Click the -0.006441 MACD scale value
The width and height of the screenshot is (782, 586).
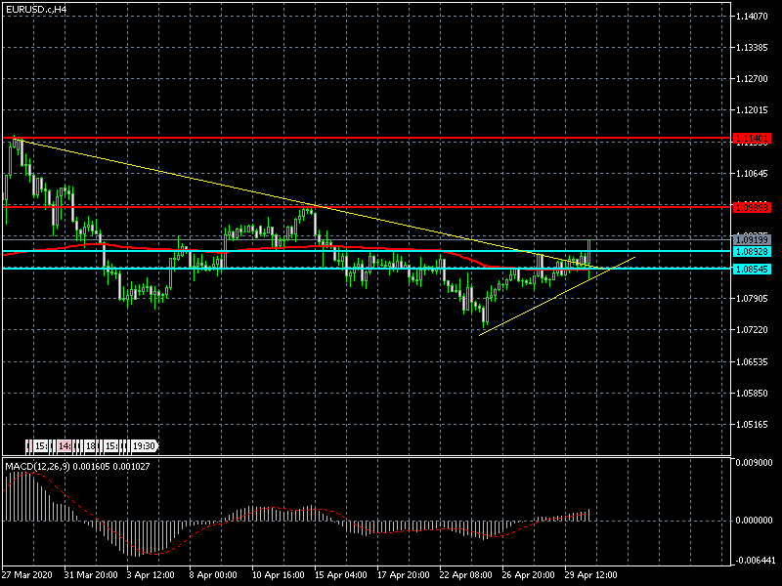click(754, 561)
